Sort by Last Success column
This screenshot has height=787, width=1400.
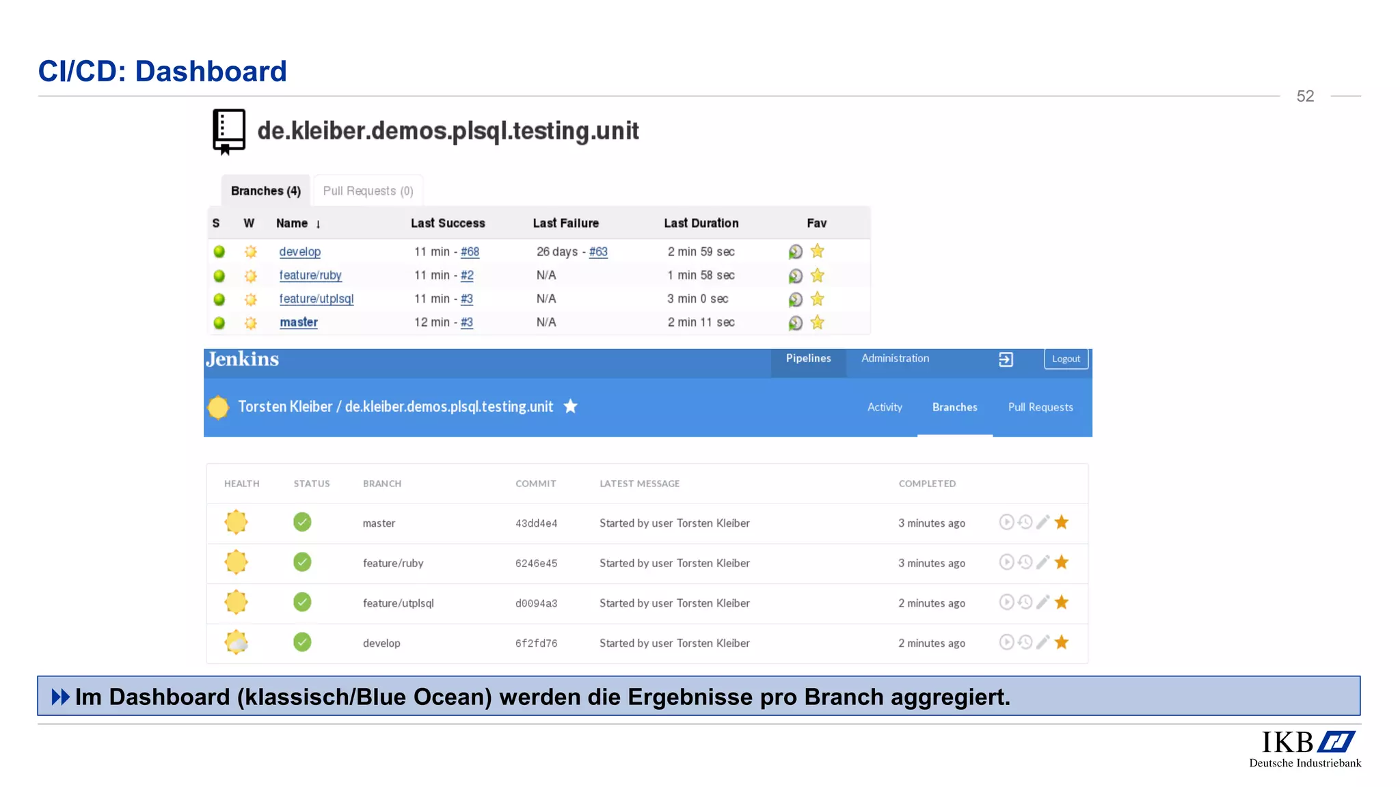[x=448, y=223]
